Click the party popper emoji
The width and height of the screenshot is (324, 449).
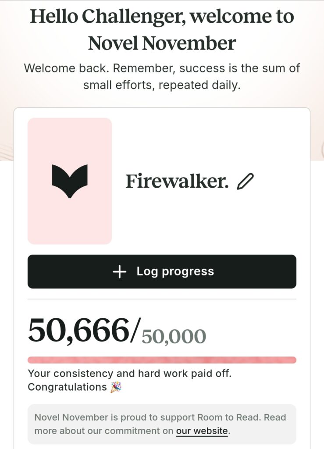pyautogui.click(x=116, y=387)
